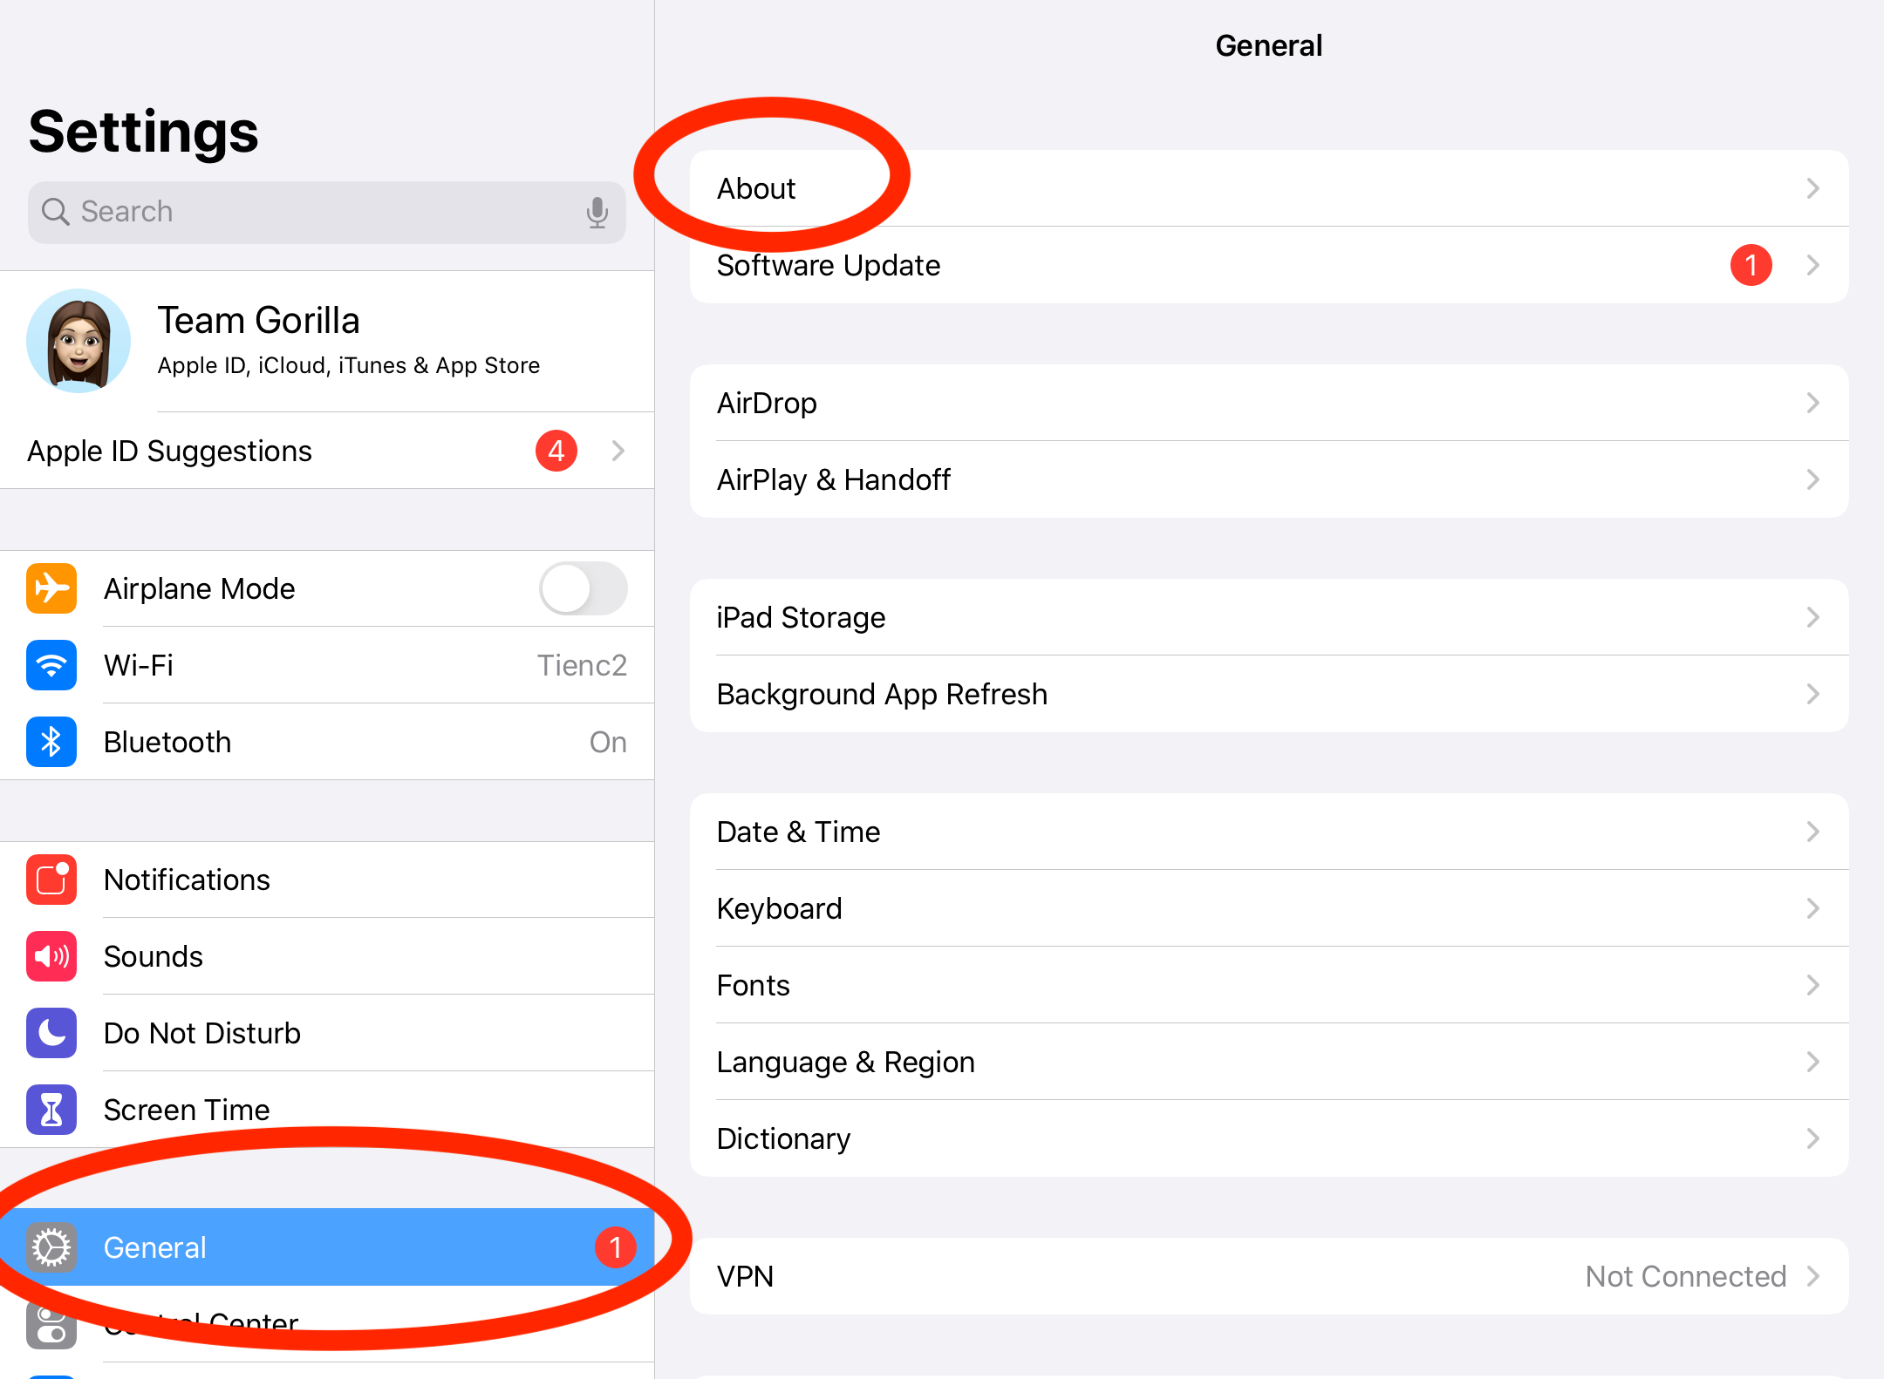Tap the Wi-Fi icon

51,665
